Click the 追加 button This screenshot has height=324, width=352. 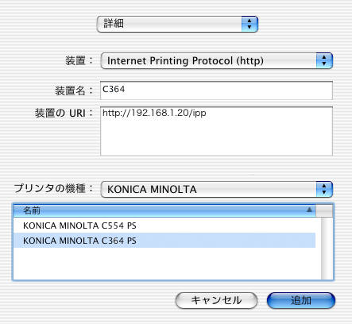301,300
